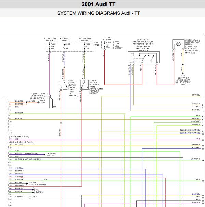Click the "(PINS 15-20 NOT USED)" note

tap(19, 137)
